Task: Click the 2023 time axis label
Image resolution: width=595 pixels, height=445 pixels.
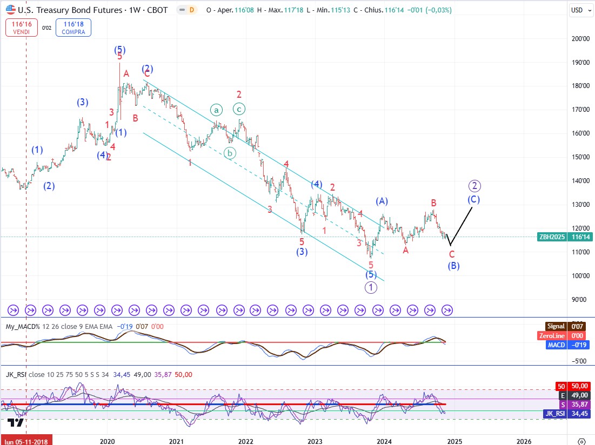Action: pos(315,442)
